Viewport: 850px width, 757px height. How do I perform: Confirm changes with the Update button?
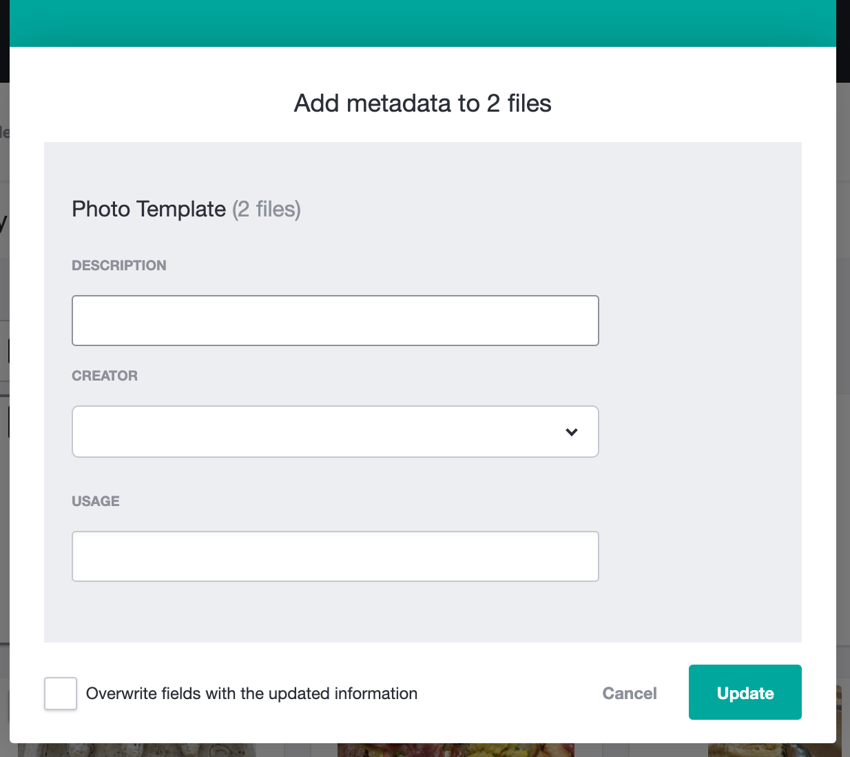coord(745,692)
